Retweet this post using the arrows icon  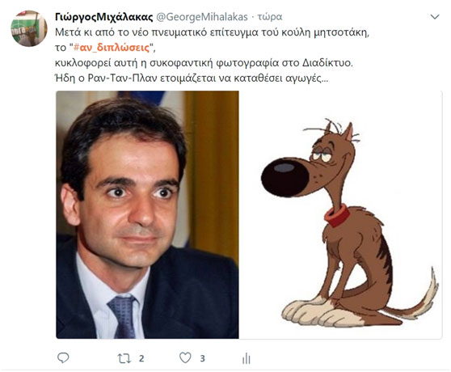(124, 358)
